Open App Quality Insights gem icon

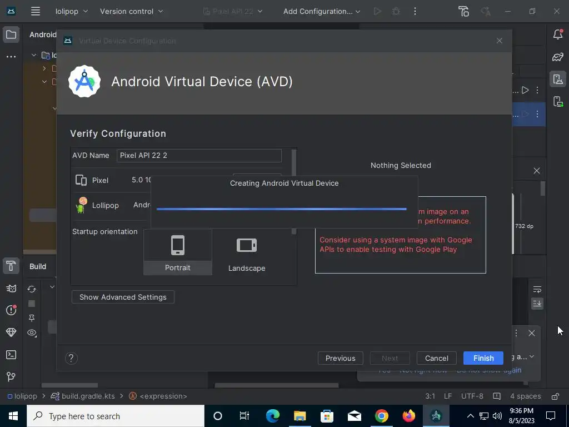(x=11, y=332)
